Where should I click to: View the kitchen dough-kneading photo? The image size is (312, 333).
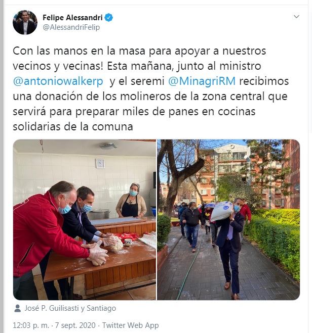pyautogui.click(x=85, y=220)
